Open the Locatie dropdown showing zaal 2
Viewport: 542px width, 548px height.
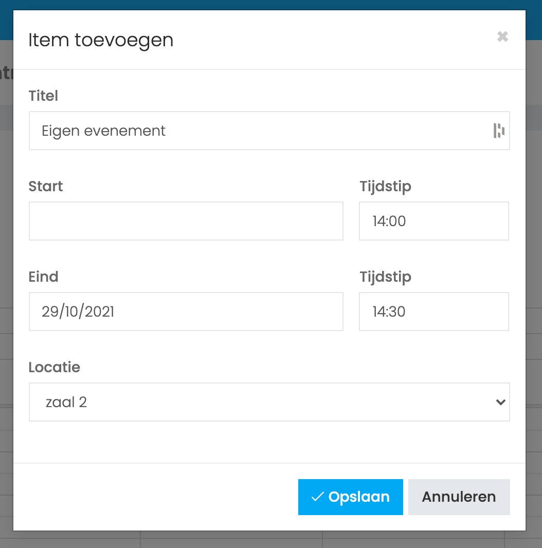point(269,402)
